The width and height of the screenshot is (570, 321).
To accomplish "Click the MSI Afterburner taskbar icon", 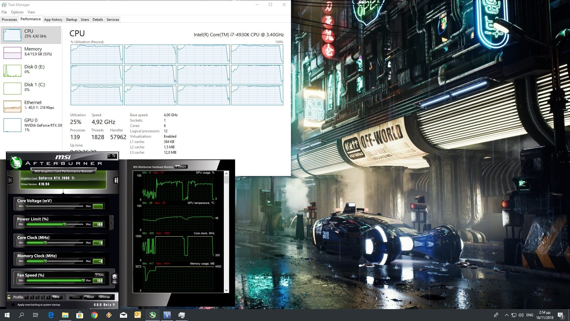I will pos(153,315).
